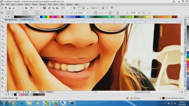The height and width of the screenshot is (106, 189).
Task: Switch to Page 2 tab
Action: (42, 92)
